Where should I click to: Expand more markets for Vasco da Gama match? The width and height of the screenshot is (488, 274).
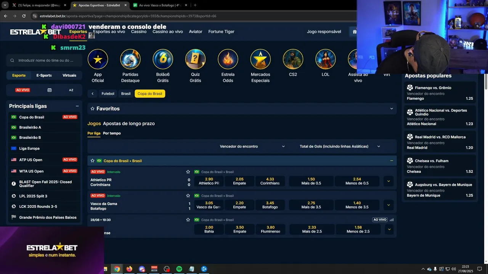388,205
